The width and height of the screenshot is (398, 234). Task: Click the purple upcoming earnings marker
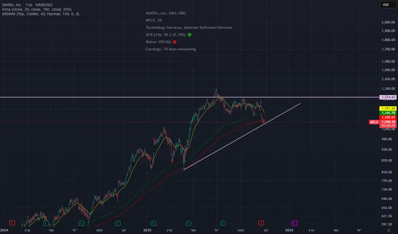pyautogui.click(x=295, y=223)
